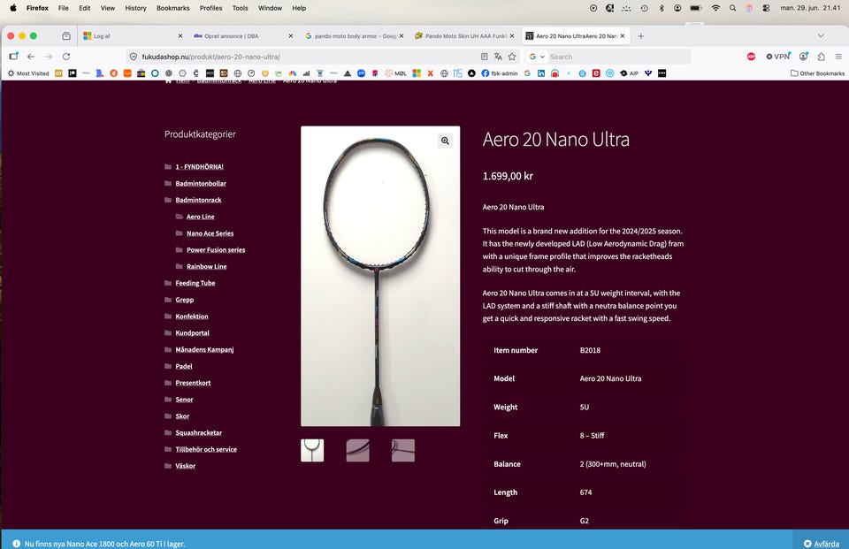Open the History menu
Viewport: 849px width, 549px height.
tap(135, 8)
